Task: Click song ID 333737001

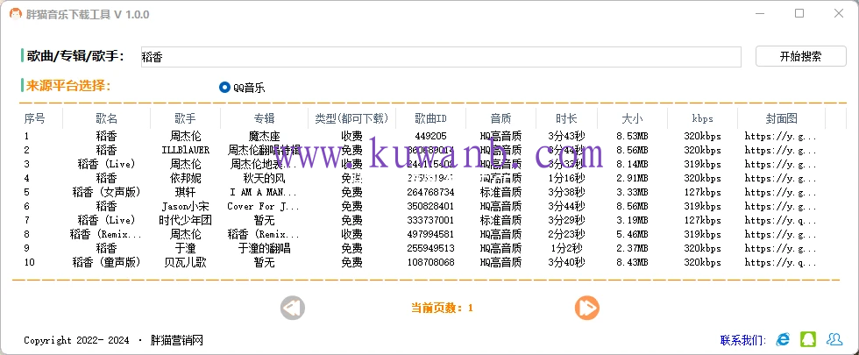Action: click(x=430, y=220)
